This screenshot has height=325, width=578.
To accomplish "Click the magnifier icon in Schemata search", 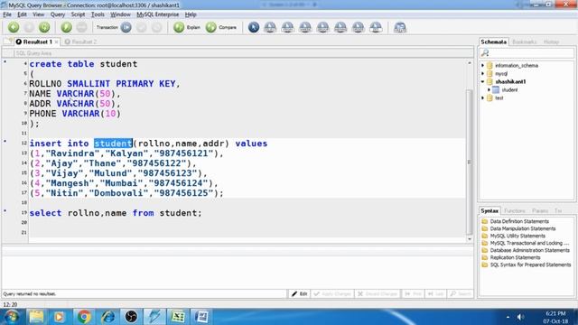I will (x=485, y=53).
